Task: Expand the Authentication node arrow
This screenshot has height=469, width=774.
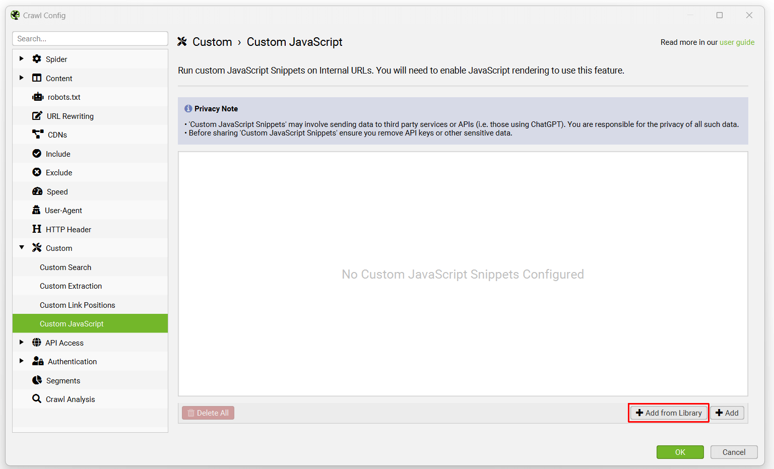Action: pyautogui.click(x=21, y=361)
